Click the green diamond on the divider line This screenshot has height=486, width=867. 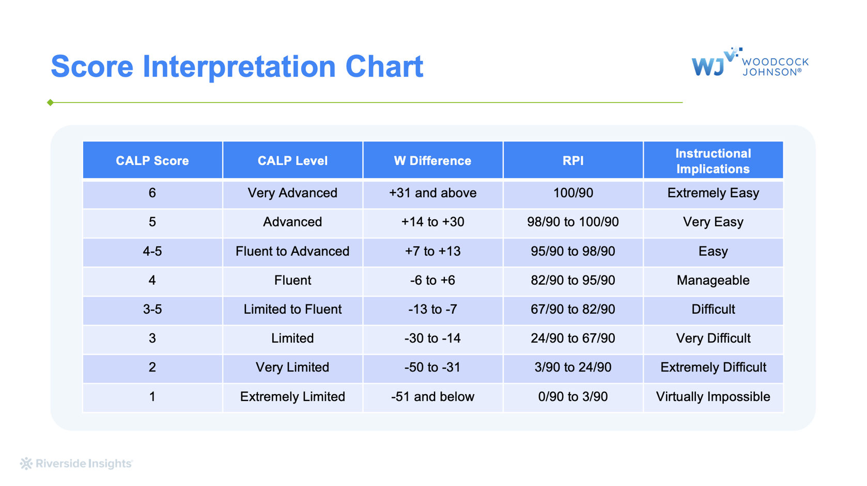pyautogui.click(x=50, y=102)
